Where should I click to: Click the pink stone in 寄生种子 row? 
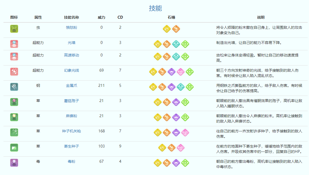point(181,148)
